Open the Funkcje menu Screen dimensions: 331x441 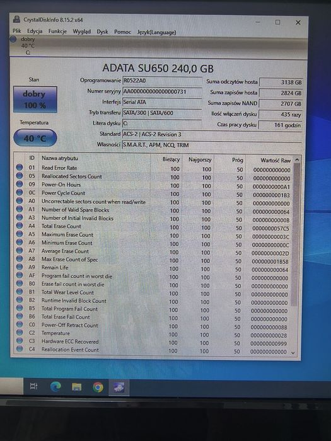pyautogui.click(x=57, y=31)
